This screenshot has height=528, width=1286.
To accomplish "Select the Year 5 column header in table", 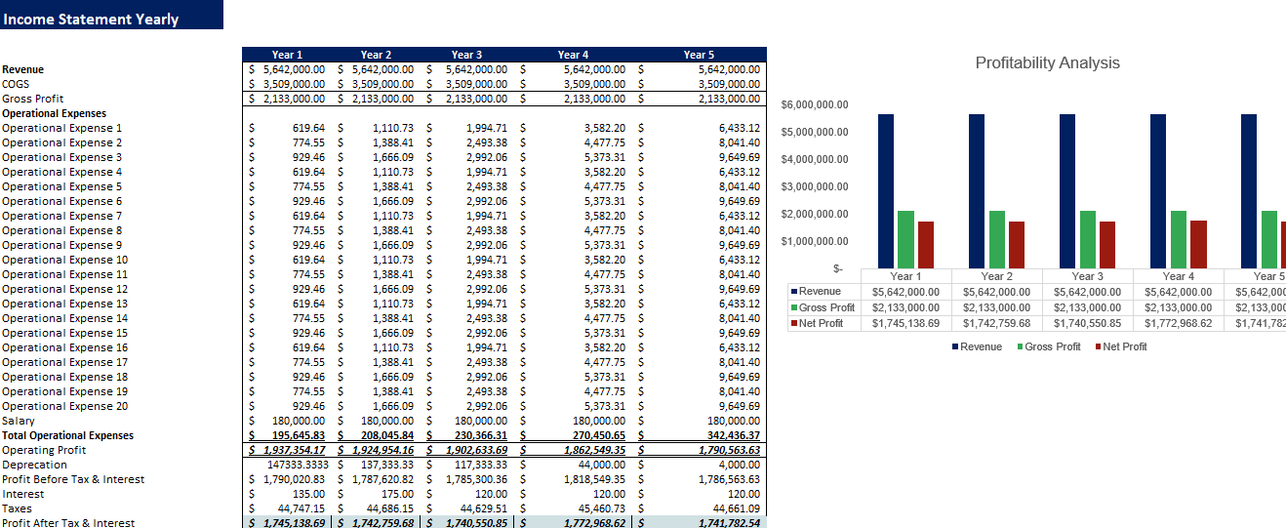I will 699,55.
